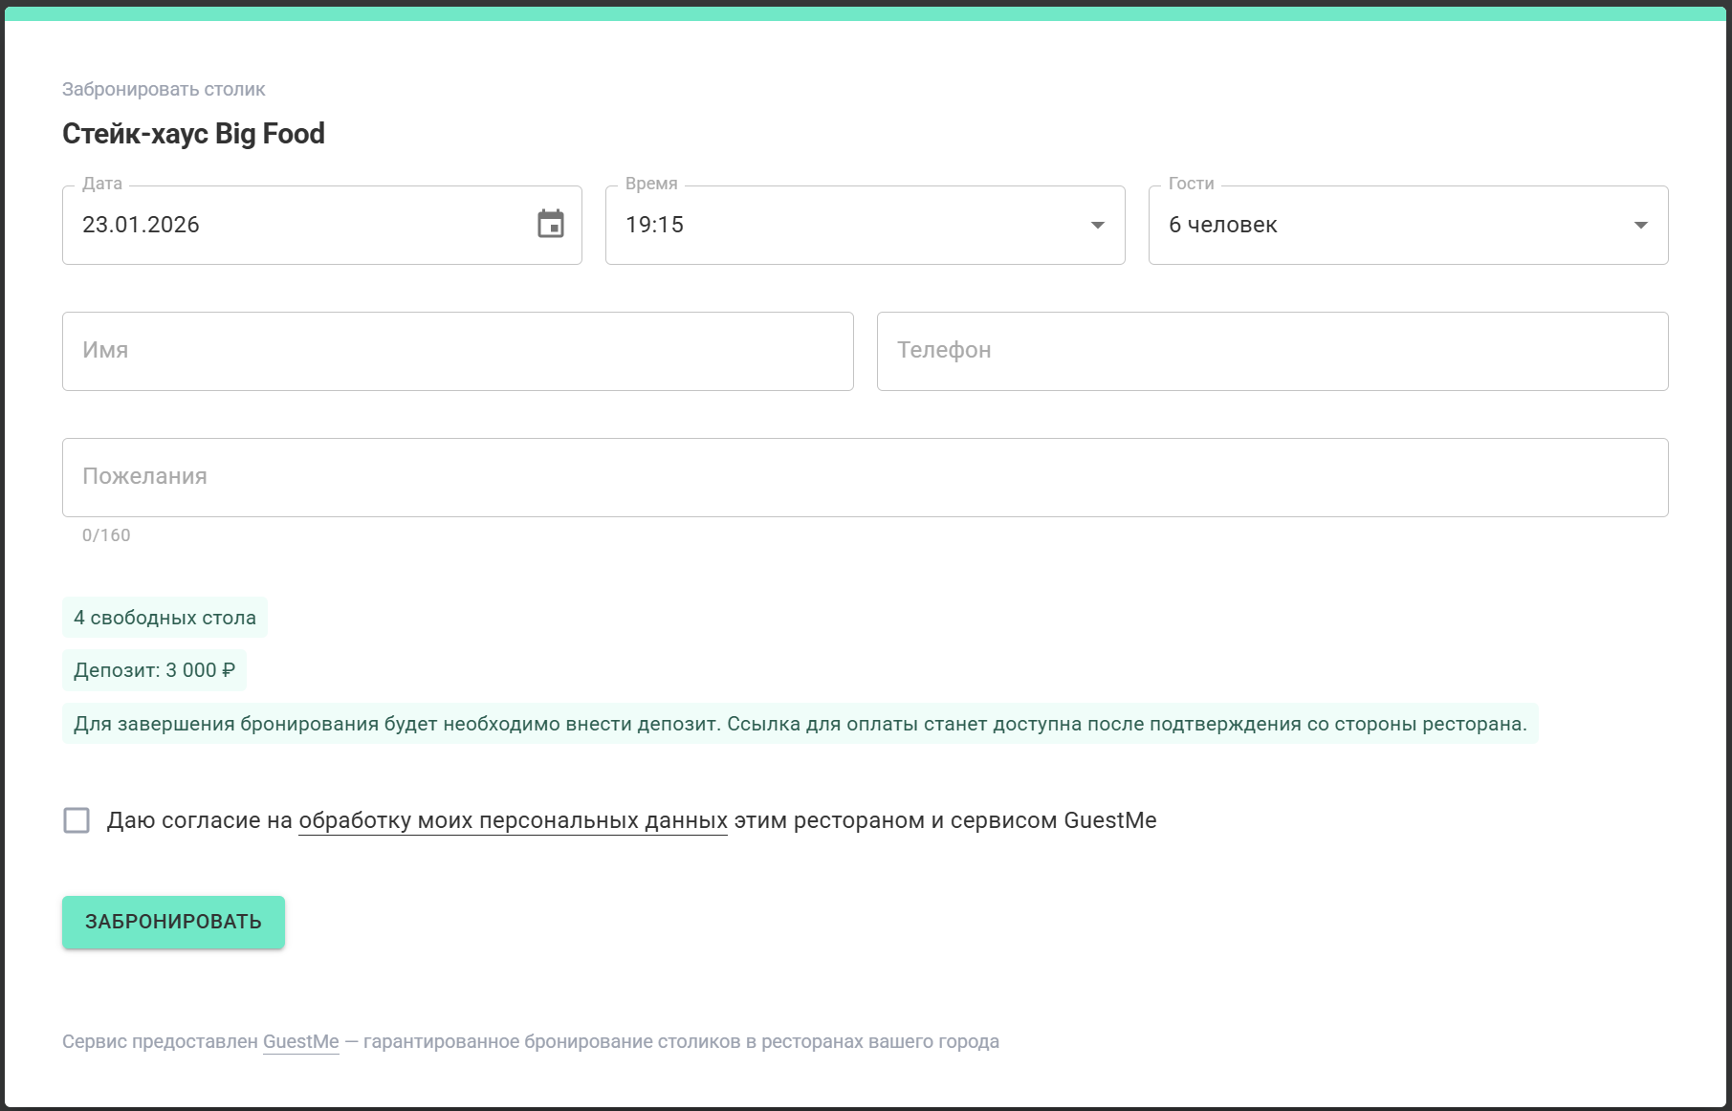Image resolution: width=1732 pixels, height=1111 pixels.
Task: Select the Стейк-хаус Big Food title
Action: click(193, 133)
